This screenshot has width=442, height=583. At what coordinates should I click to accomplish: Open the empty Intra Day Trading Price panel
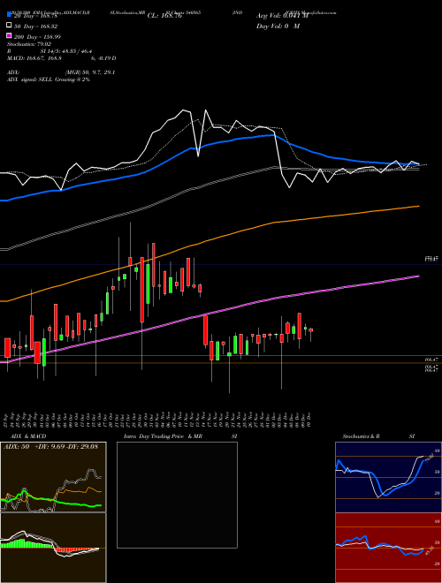coord(177,495)
